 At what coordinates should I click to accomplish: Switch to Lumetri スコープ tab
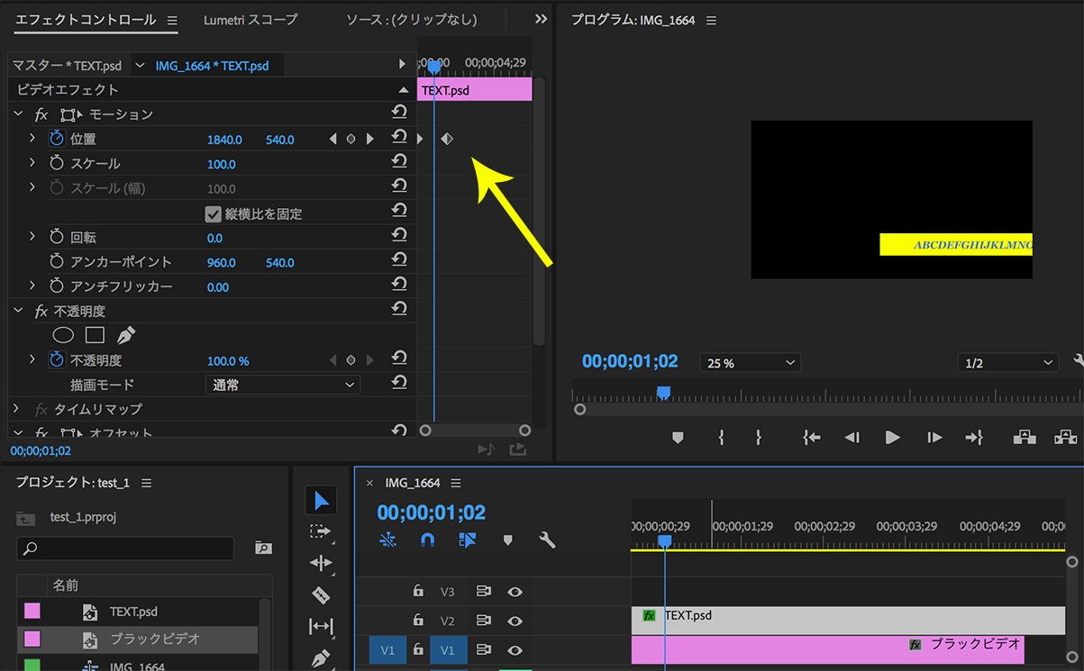coord(251,19)
